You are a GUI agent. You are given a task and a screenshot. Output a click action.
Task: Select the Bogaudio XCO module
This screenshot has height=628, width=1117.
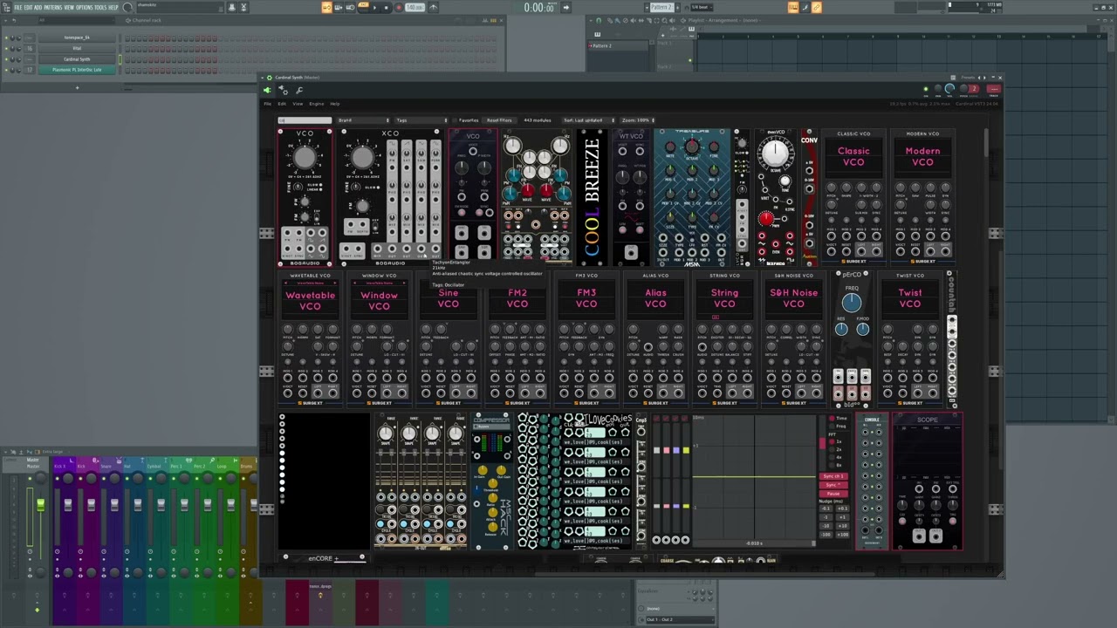[x=390, y=197]
